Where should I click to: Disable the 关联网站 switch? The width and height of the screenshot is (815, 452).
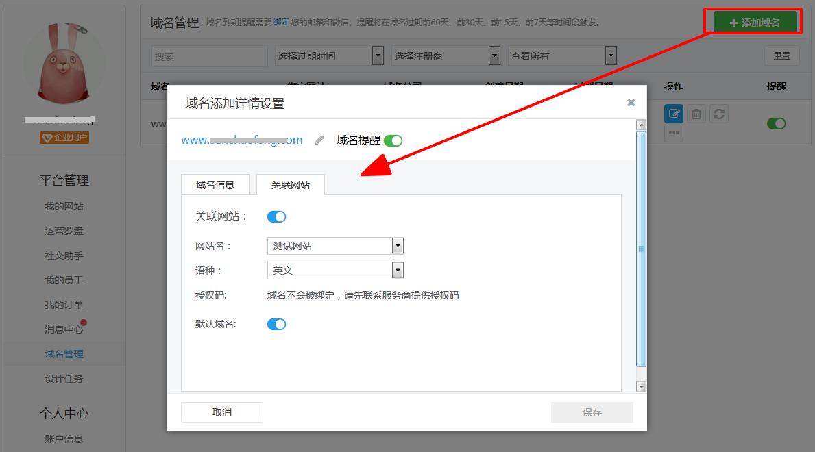tap(276, 216)
